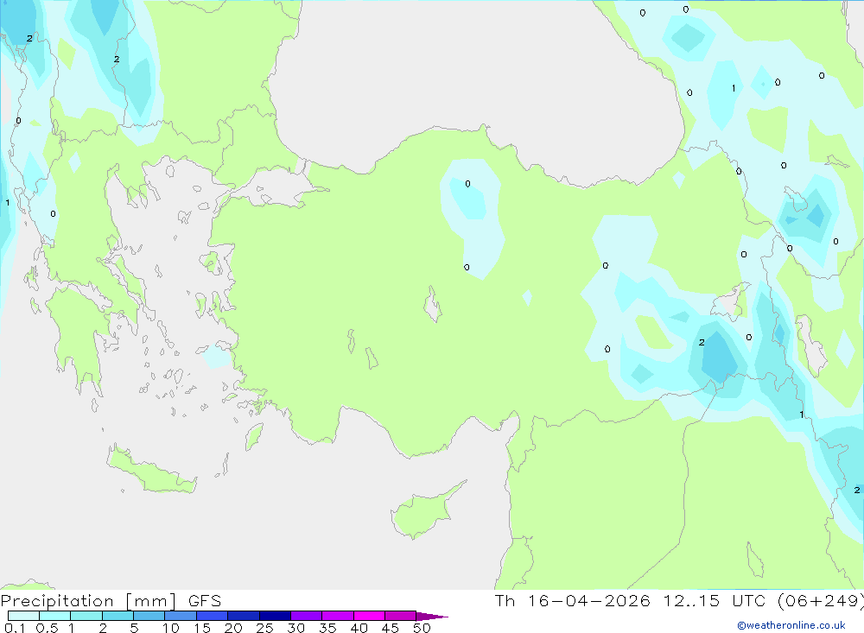Select the 40–45 mm legend color
Screen dimensions: 864x633
[x=369, y=616]
